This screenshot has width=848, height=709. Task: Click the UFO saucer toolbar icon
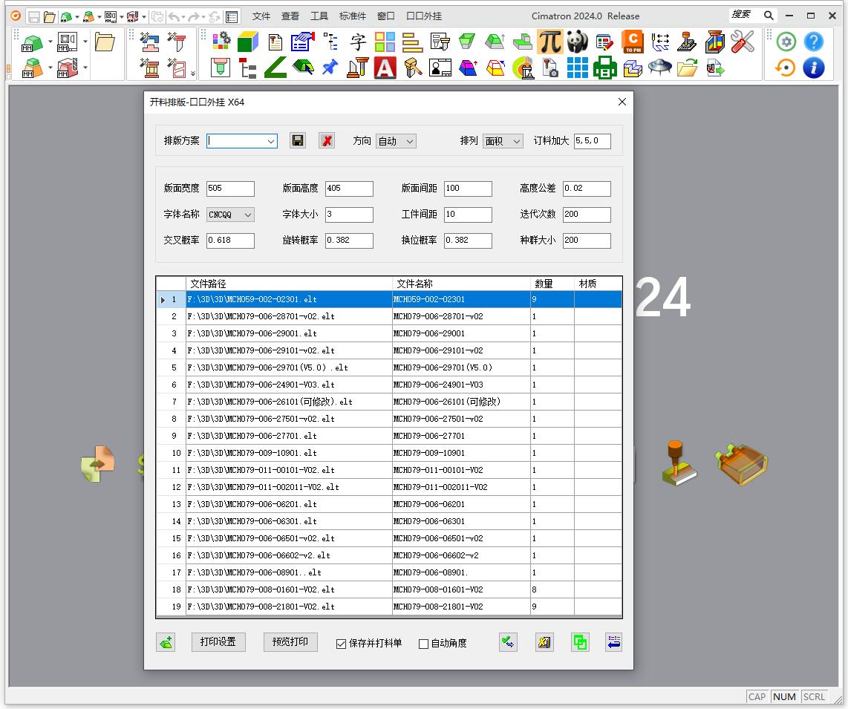(x=659, y=68)
